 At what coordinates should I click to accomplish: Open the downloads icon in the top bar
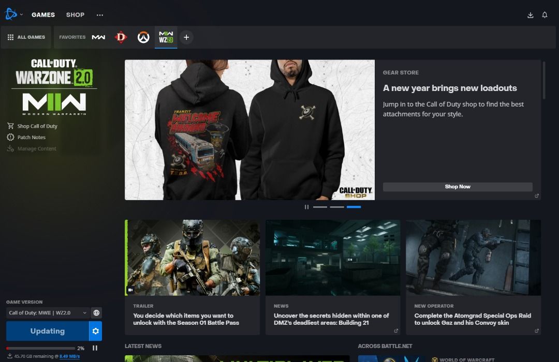pyautogui.click(x=531, y=15)
